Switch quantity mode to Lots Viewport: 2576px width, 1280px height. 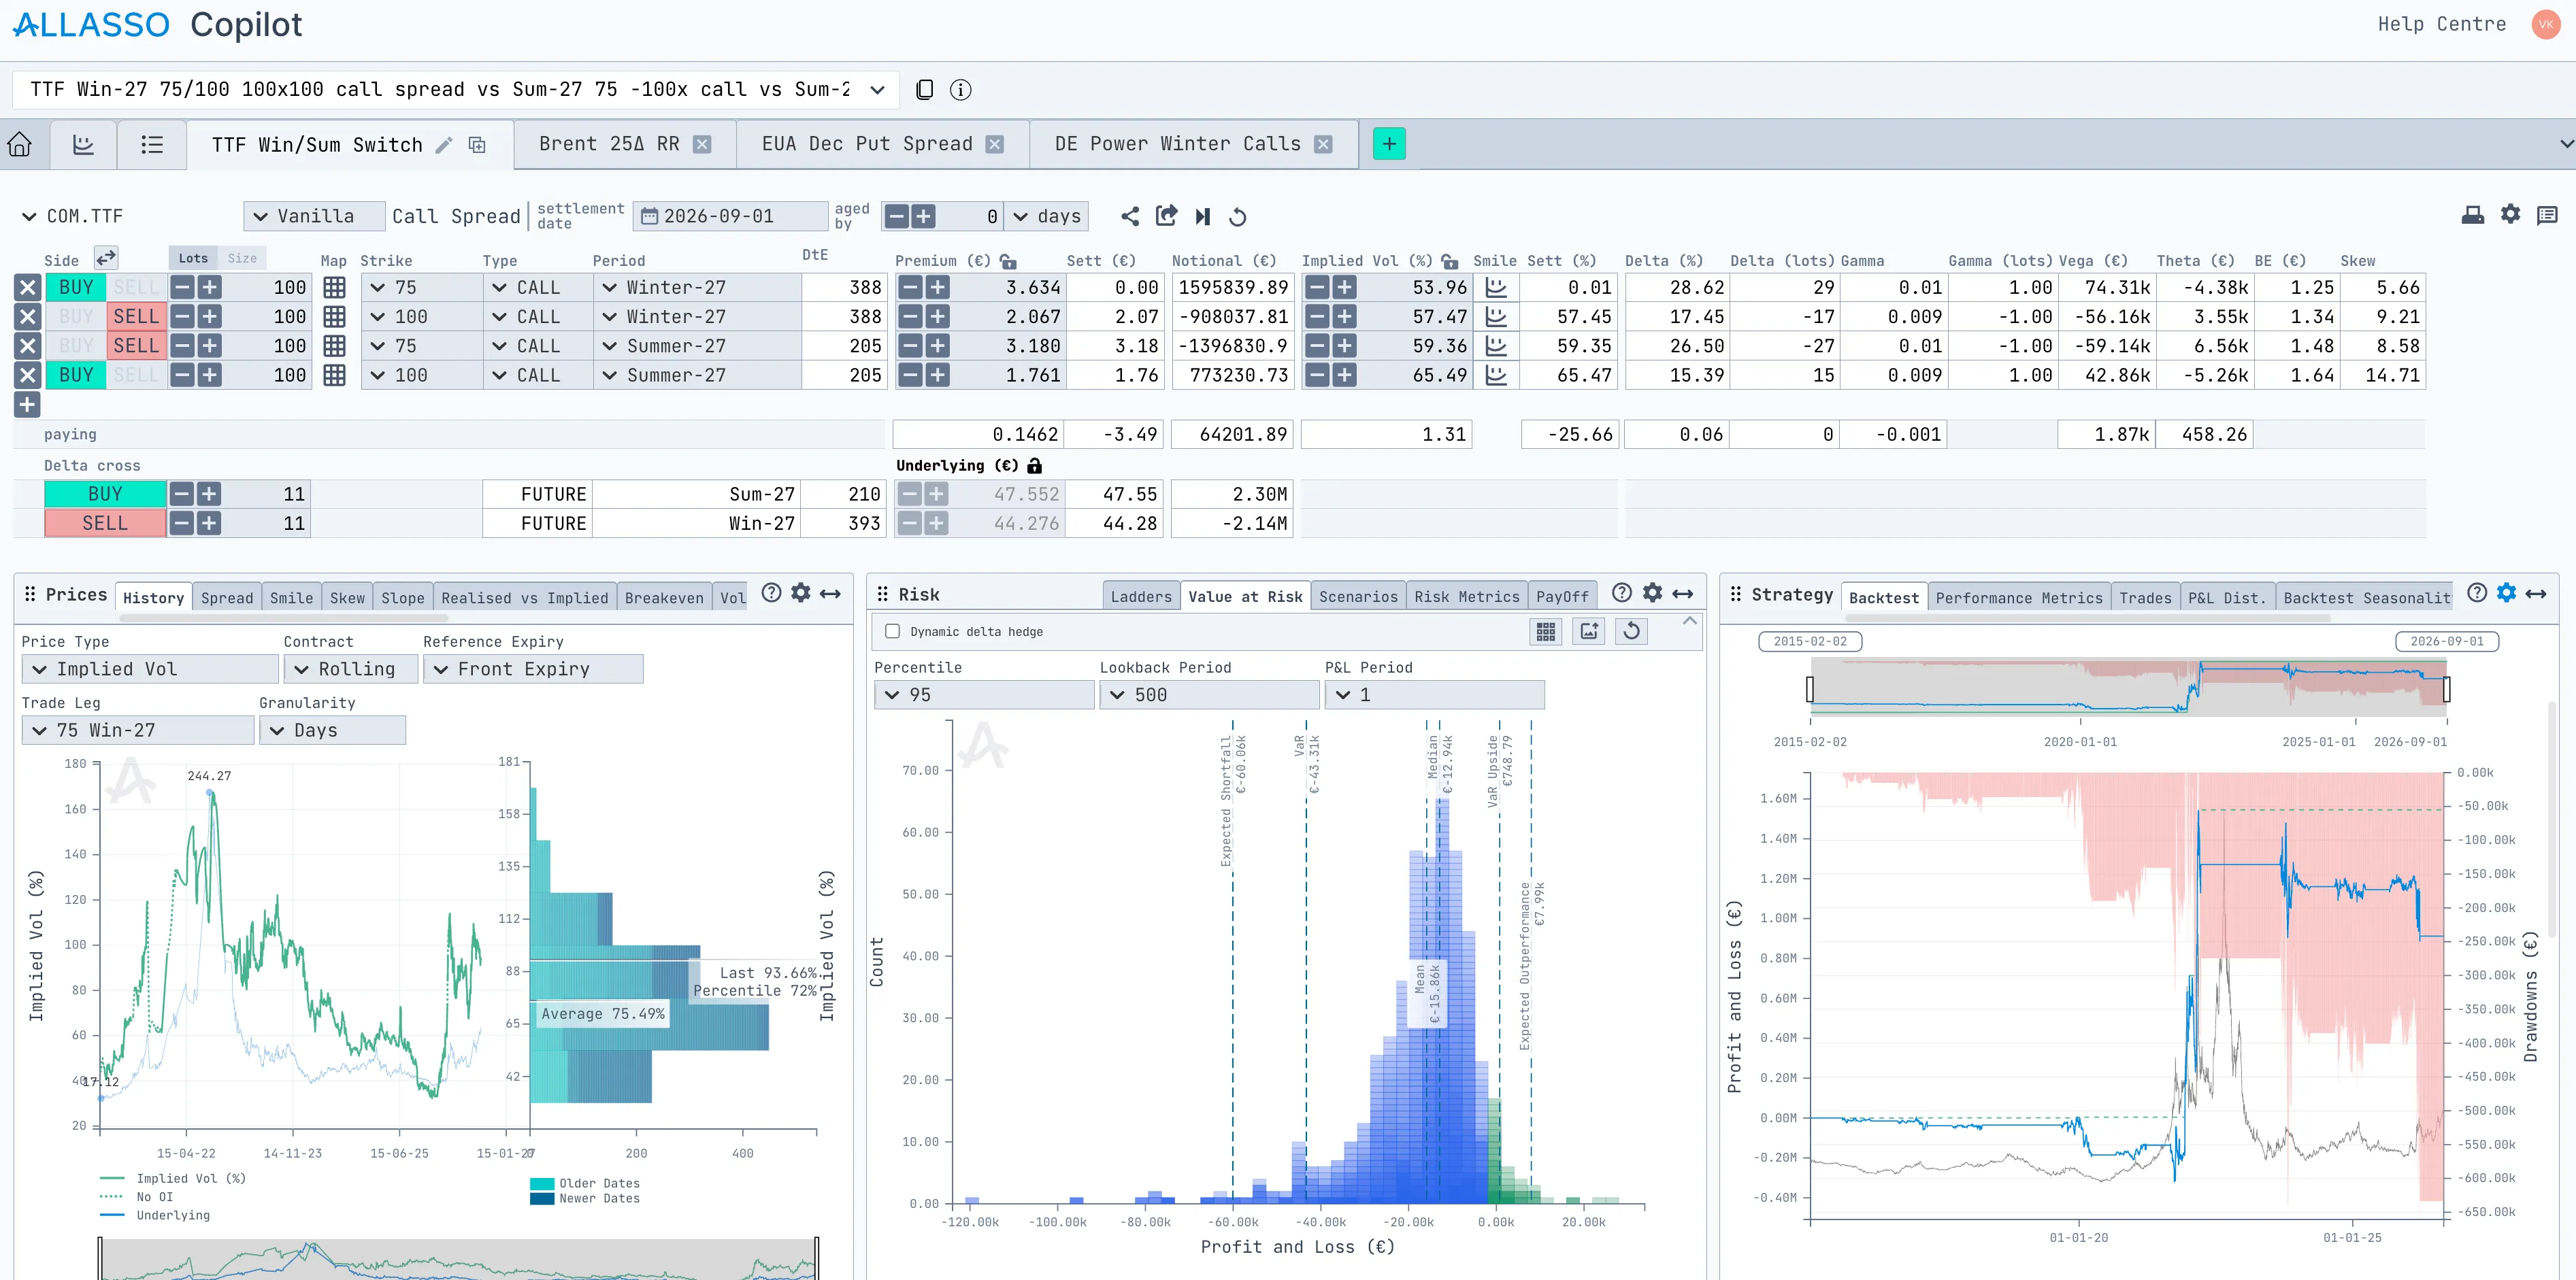tap(193, 258)
